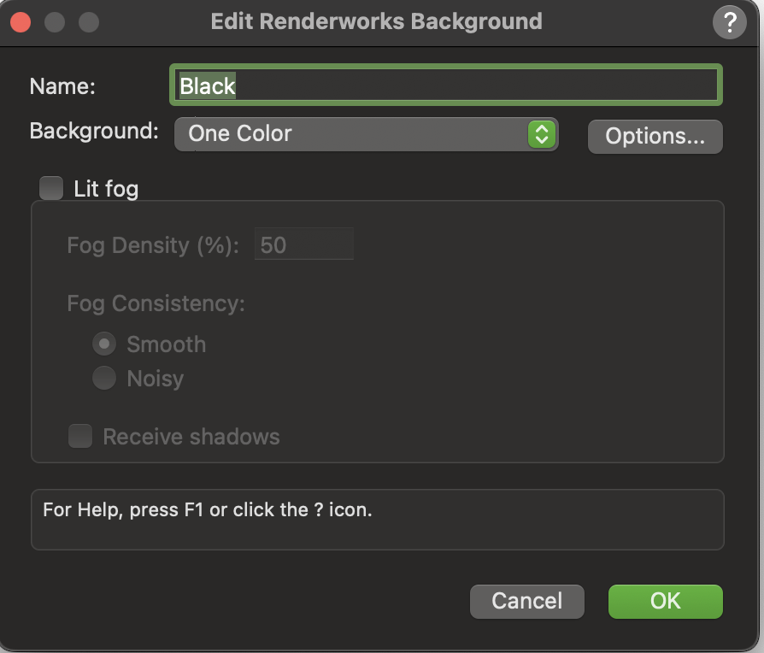Choose the Noisy fog consistency option
The image size is (764, 653).
coord(103,378)
